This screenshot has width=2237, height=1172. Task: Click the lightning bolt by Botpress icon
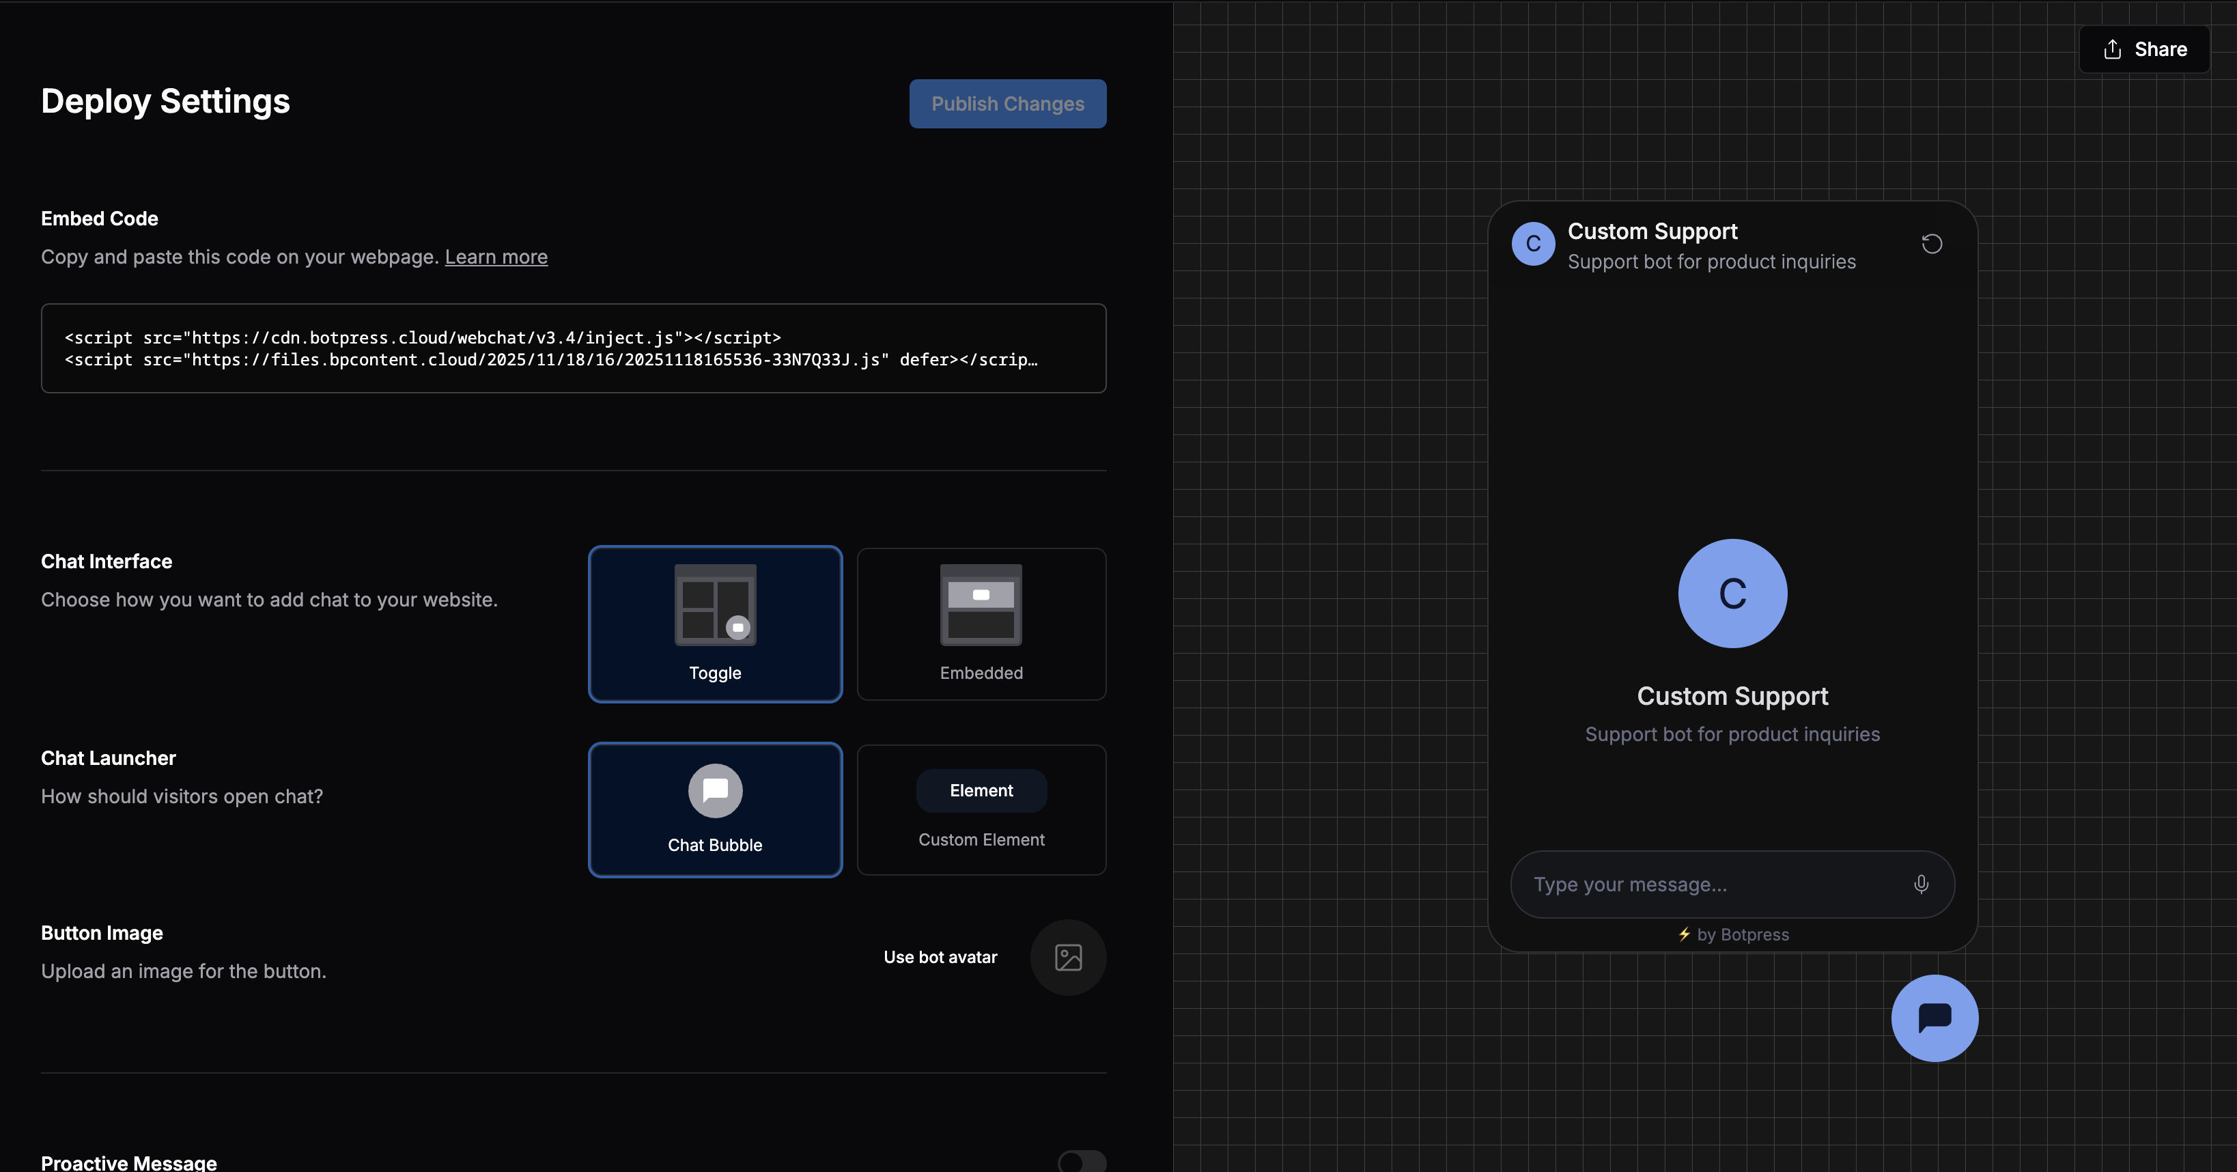(1684, 934)
